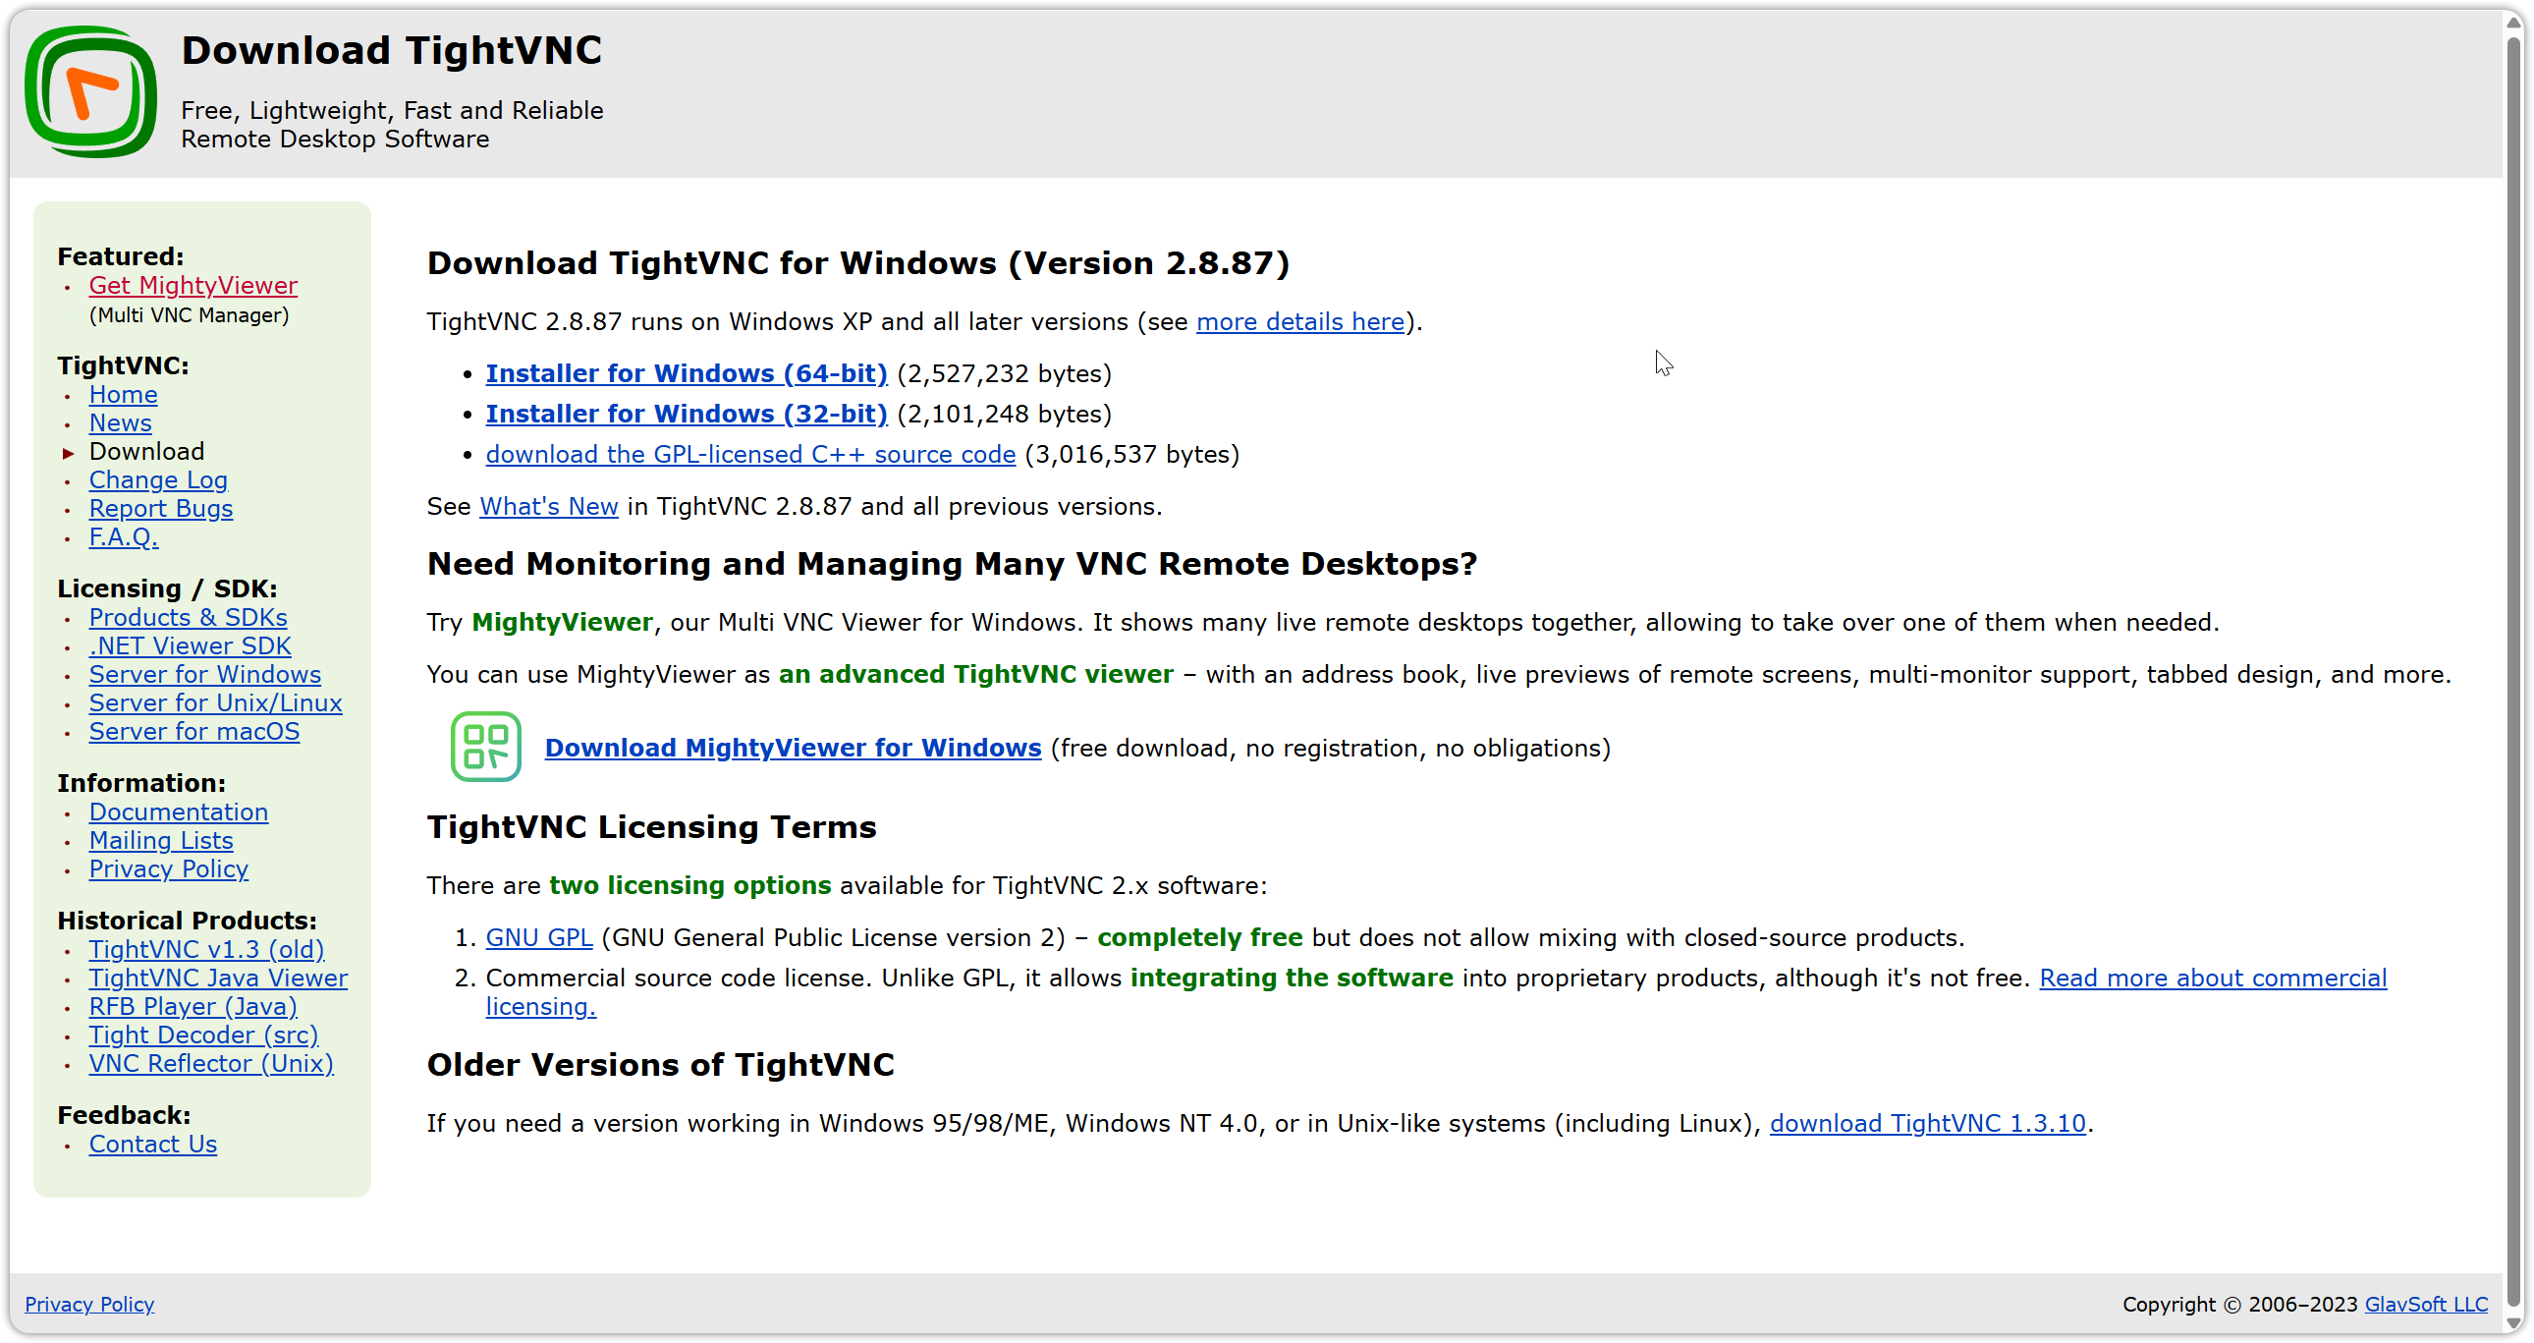Click 'Download TightVNC for Windows (Version 2.8.87)' heading
2534x1343 pixels.
click(x=857, y=263)
